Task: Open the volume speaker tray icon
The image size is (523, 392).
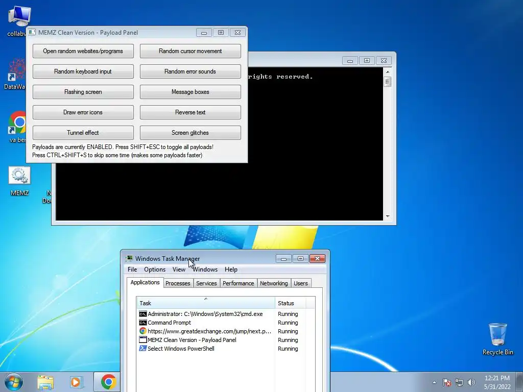Action: click(471, 382)
